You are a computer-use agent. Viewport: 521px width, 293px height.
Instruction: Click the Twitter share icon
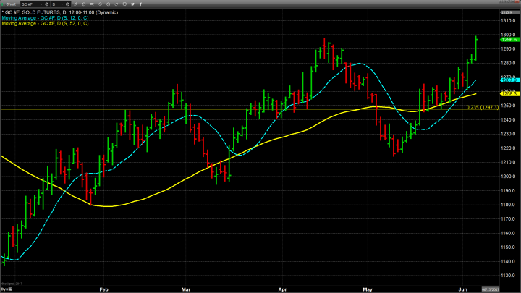[x=501, y=4]
